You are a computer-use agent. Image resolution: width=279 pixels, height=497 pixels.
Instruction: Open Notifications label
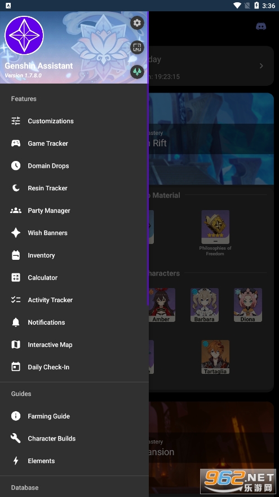pyautogui.click(x=46, y=322)
